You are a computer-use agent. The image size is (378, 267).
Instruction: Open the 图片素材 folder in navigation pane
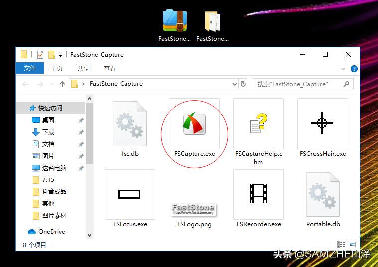click(54, 216)
